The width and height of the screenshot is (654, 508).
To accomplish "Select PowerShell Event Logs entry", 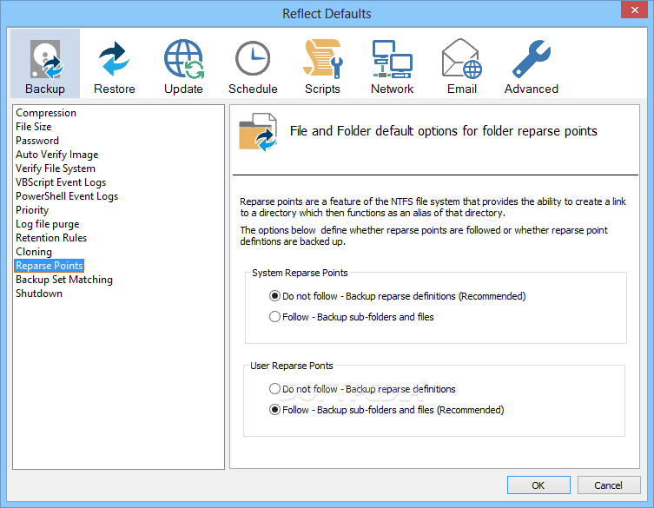I will point(67,196).
